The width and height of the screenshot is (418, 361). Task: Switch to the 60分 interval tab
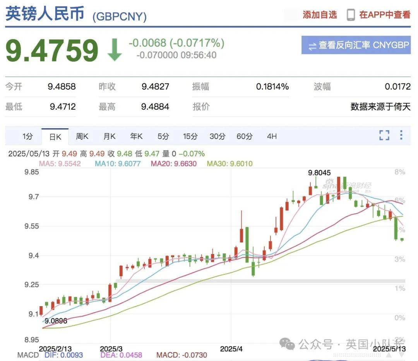244,136
